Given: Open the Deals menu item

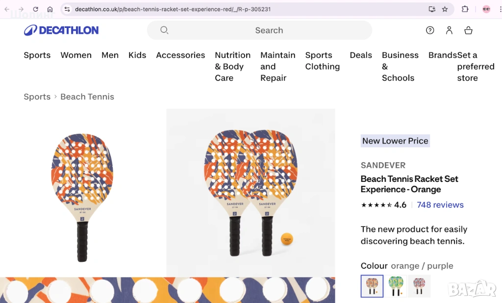Looking at the screenshot, I should click(361, 55).
